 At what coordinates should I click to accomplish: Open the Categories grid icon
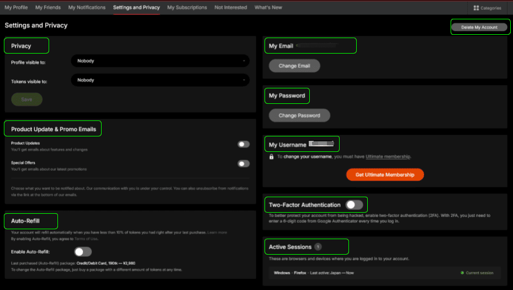476,8
